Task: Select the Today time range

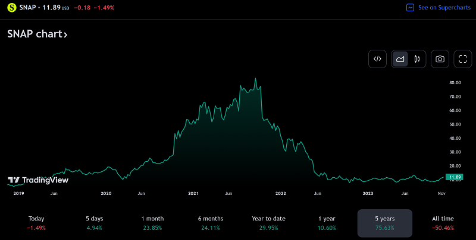Action: click(36, 223)
